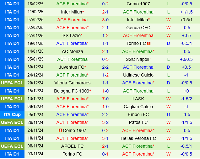Viewport: 200px width, 159px height.
Task: Click the Cagliari Calcio team name
Action: pos(138,107)
